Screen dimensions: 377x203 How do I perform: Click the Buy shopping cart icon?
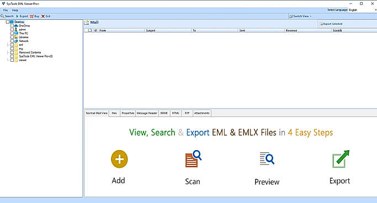pyautogui.click(x=31, y=16)
